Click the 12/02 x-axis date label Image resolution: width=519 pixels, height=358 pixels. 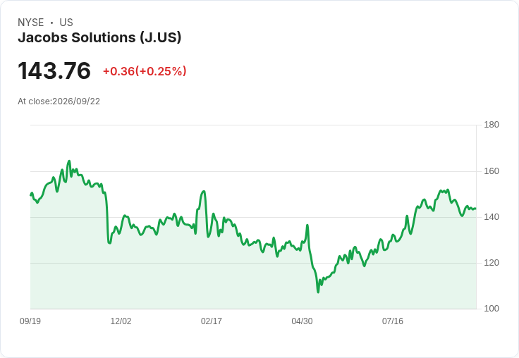coord(121,321)
